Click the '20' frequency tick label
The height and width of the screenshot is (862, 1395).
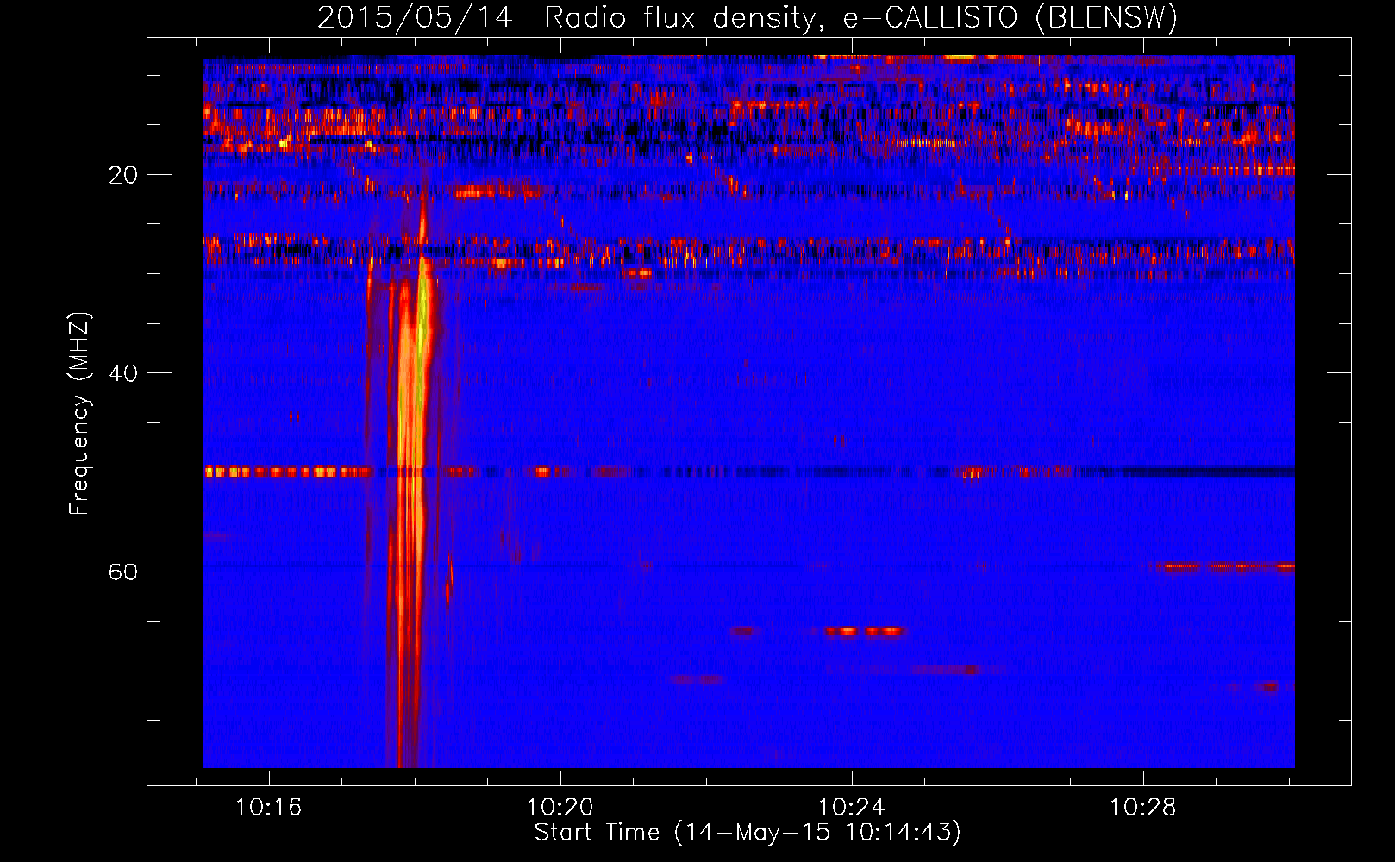122,175
